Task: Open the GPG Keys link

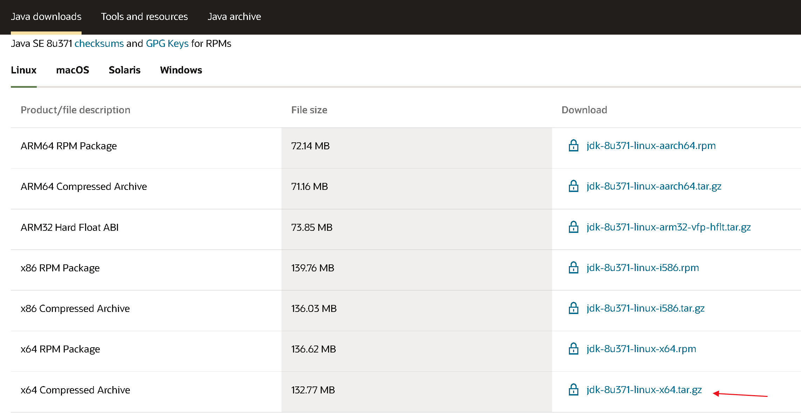Action: tap(167, 43)
